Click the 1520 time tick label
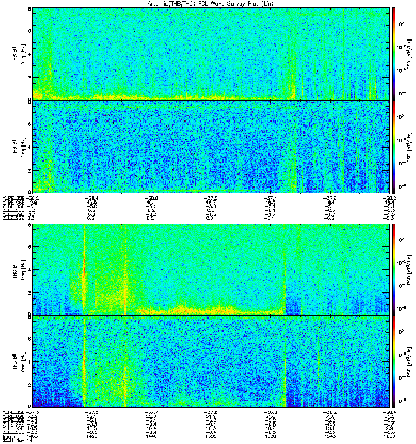 pos(270,436)
